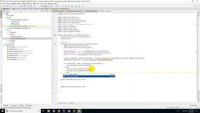Click the Open folder toolbar icon
200x113 pixels.
(x=1, y=6)
